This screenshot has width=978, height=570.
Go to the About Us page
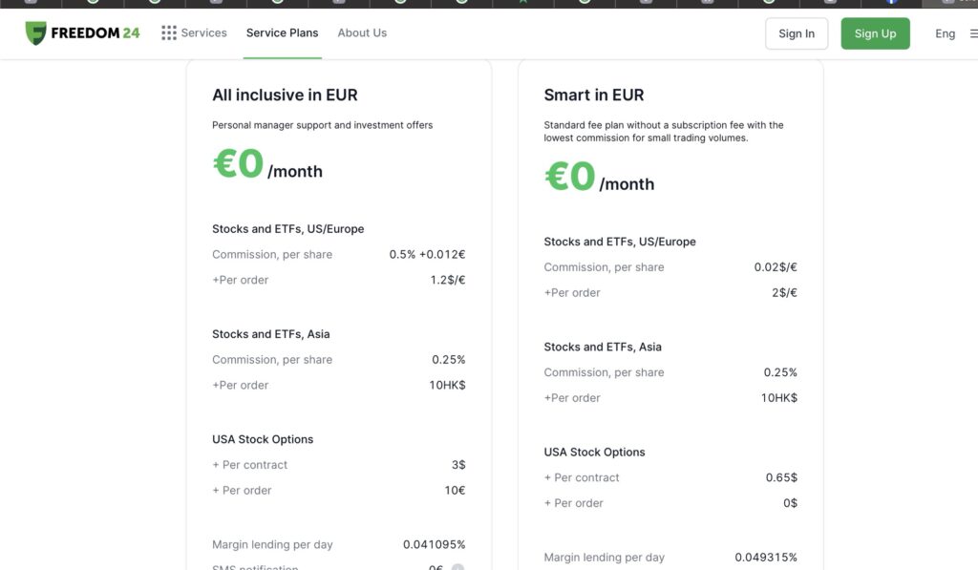(362, 33)
